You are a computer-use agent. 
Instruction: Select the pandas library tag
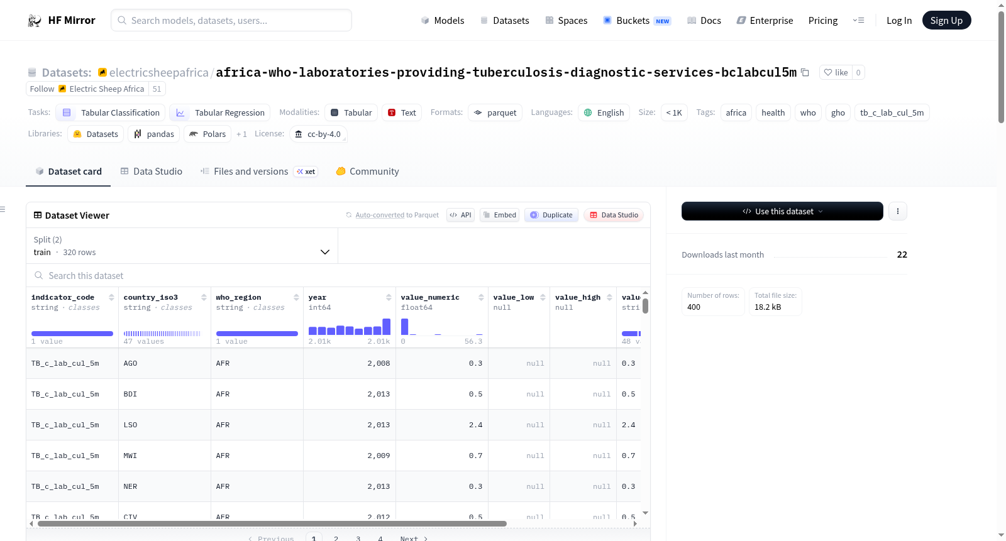[154, 134]
